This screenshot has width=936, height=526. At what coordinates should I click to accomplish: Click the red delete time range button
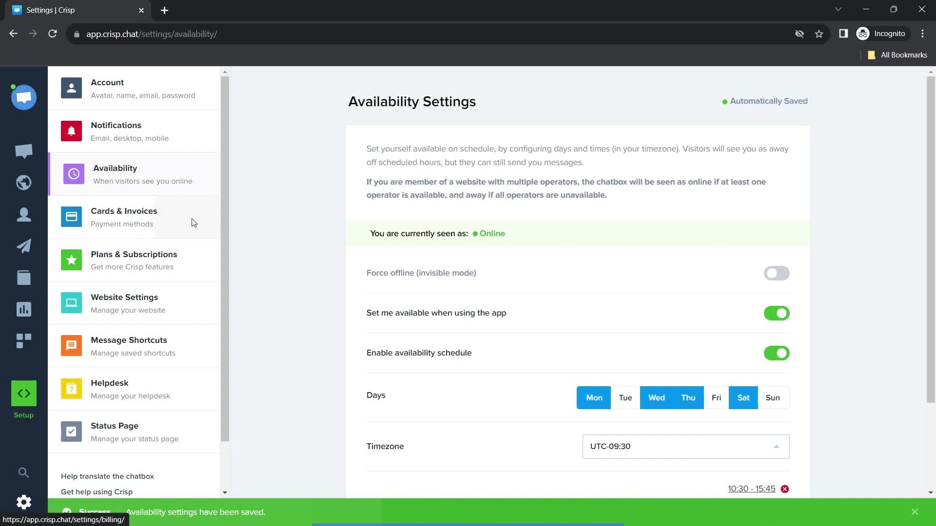pyautogui.click(x=785, y=489)
